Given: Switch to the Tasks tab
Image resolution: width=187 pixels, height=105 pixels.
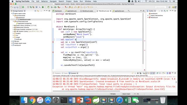Looking at the screenshot, I should tap(65, 73).
